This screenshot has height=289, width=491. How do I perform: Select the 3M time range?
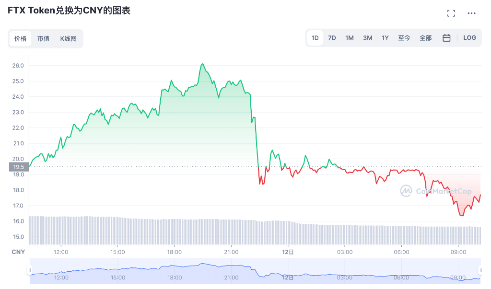pyautogui.click(x=368, y=38)
